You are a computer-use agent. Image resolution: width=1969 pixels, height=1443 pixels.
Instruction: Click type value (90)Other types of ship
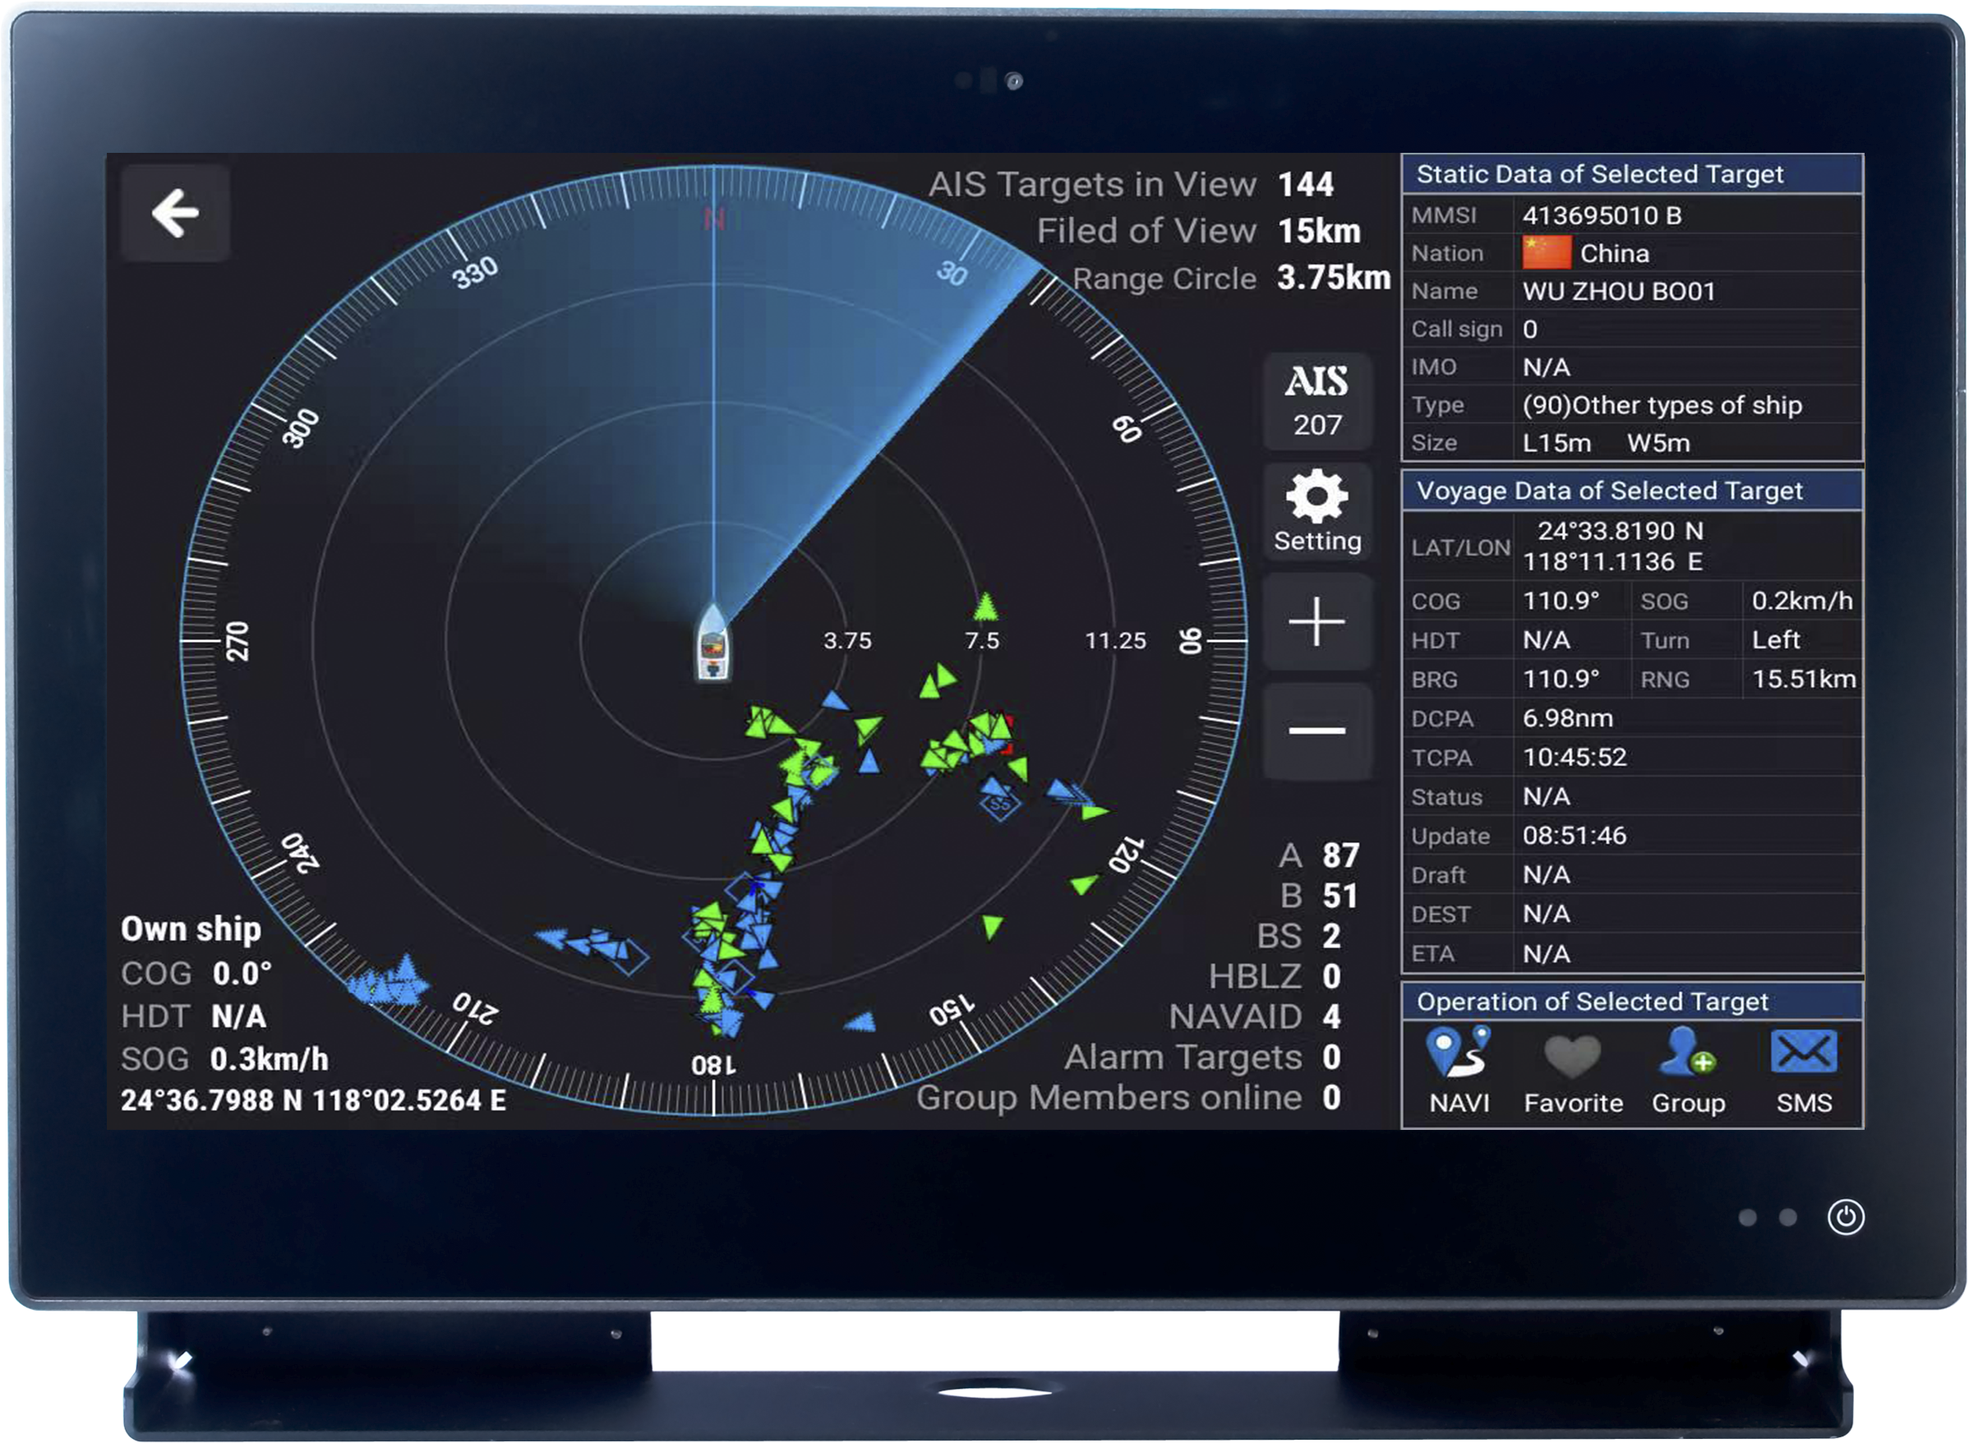(1662, 404)
